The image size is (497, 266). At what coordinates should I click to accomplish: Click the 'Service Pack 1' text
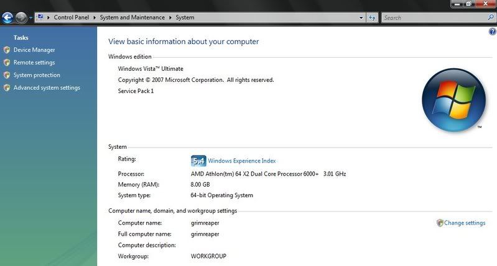click(136, 91)
